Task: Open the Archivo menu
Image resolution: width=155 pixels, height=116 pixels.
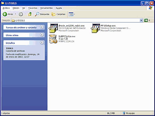Action: 6,8
